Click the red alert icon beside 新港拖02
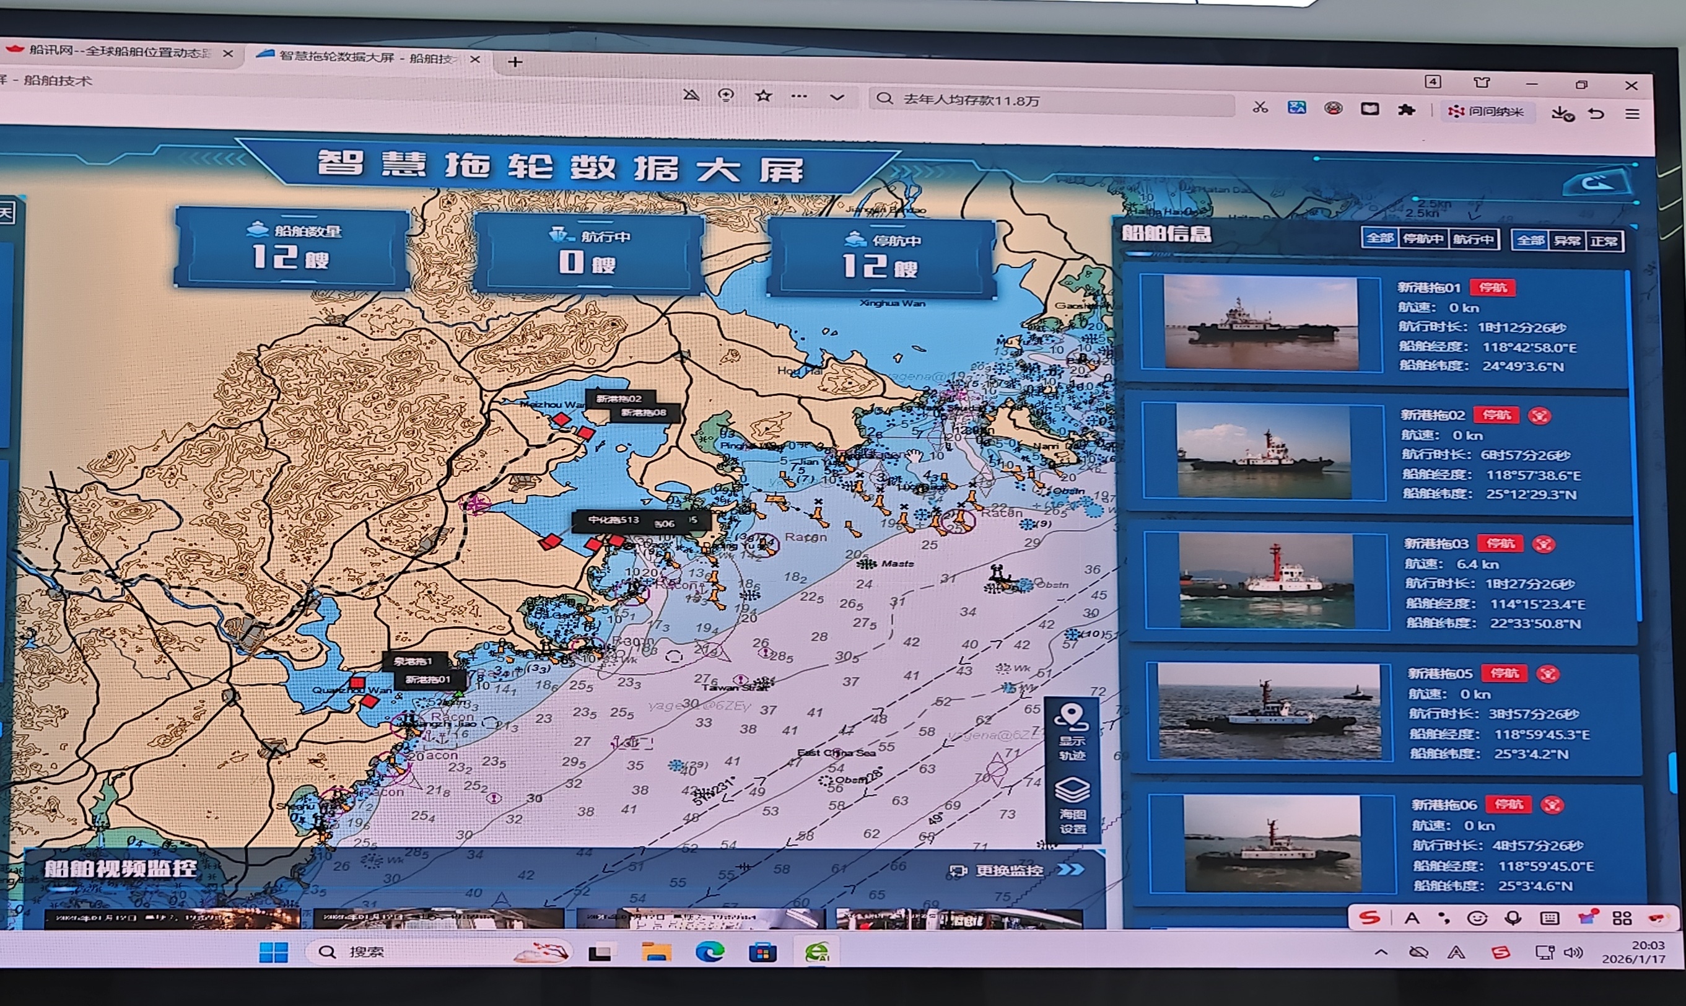 (x=1539, y=416)
